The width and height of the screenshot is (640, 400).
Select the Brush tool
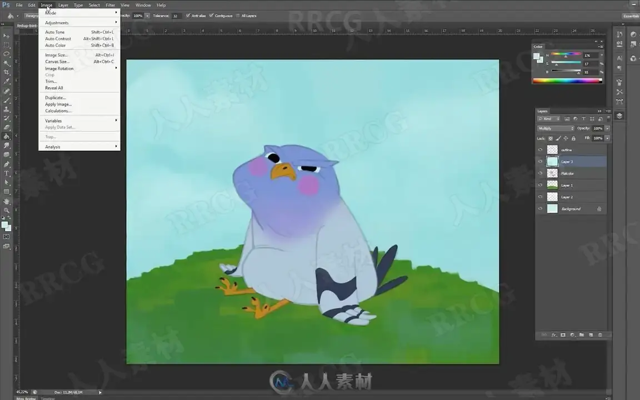point(7,100)
